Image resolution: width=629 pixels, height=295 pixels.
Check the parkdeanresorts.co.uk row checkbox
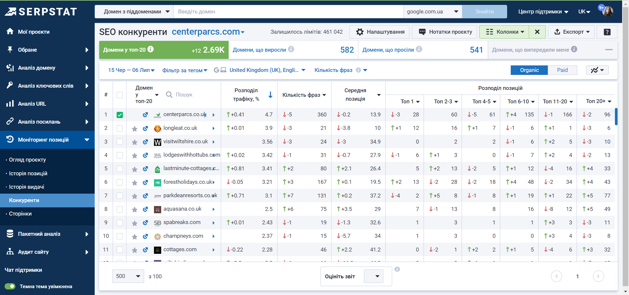[120, 196]
